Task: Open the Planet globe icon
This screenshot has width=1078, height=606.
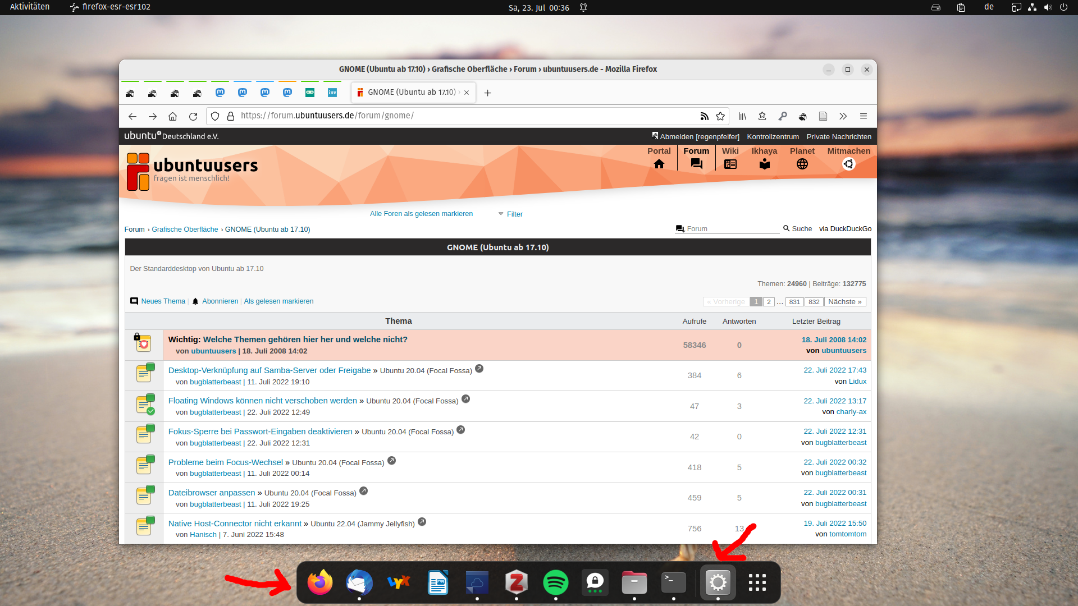Action: [x=802, y=164]
